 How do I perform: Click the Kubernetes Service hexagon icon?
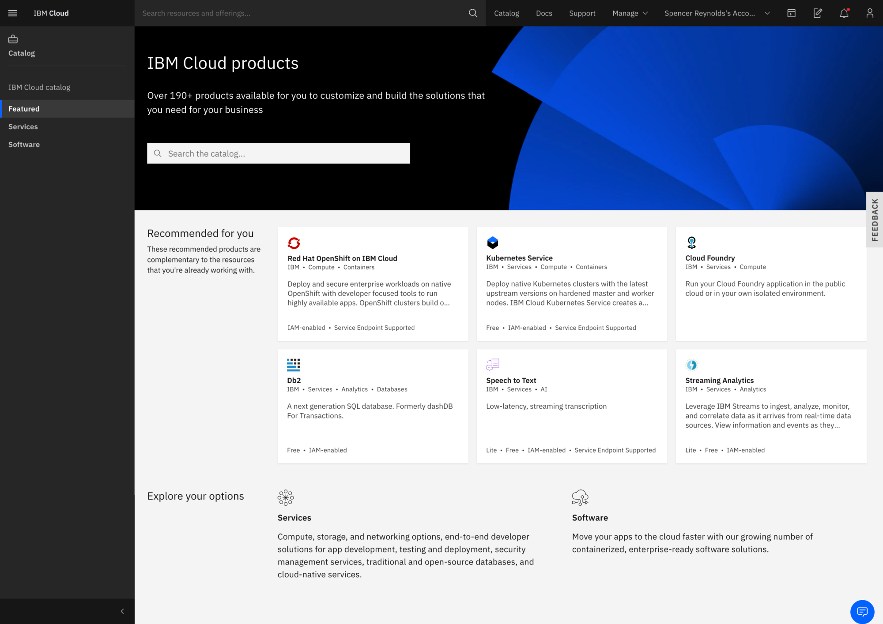tap(493, 243)
